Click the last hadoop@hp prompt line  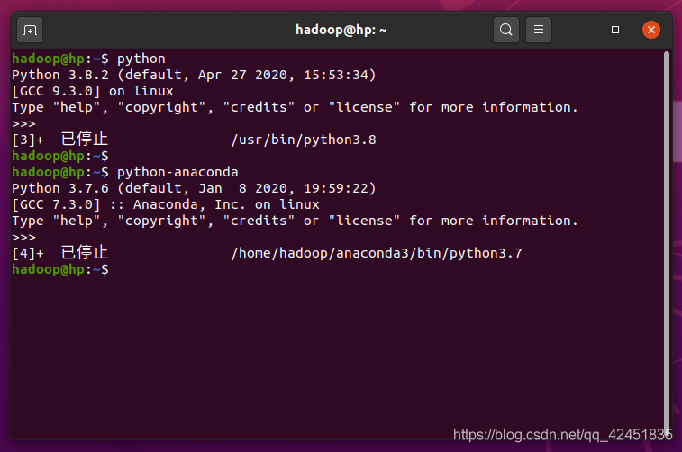(60, 269)
